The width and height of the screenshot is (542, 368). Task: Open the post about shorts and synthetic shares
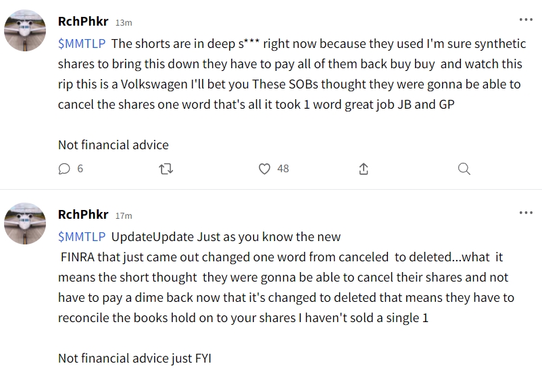pos(291,84)
